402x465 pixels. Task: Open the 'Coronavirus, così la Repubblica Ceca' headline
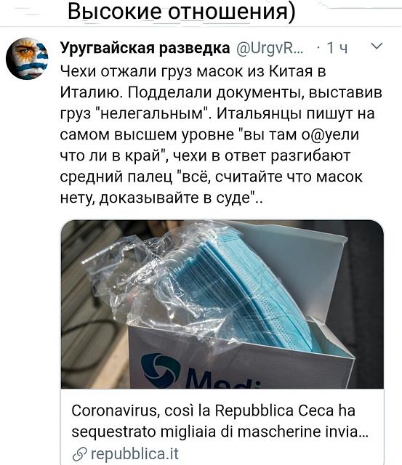[213, 411]
